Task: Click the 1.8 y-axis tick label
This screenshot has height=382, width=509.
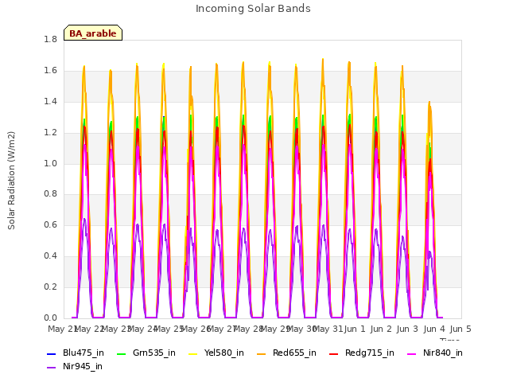Action: click(x=50, y=39)
